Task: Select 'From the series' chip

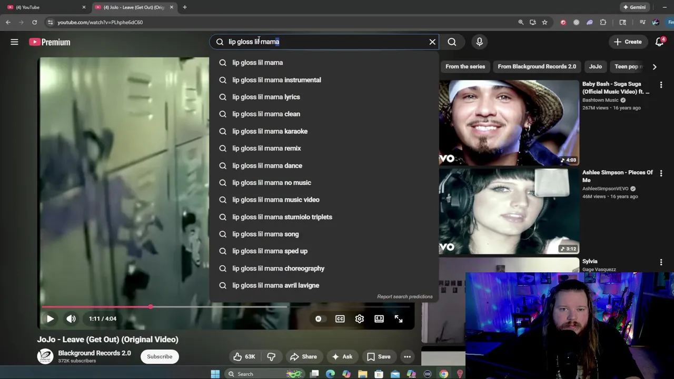Action: (x=465, y=66)
